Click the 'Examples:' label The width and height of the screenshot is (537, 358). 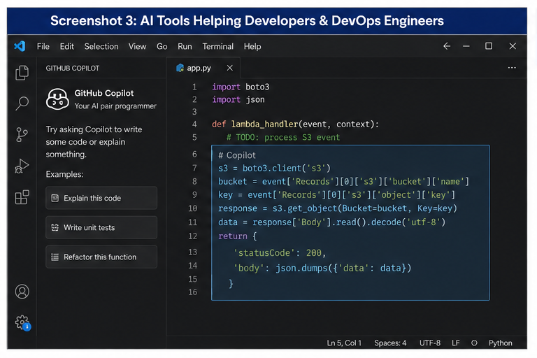coord(65,174)
